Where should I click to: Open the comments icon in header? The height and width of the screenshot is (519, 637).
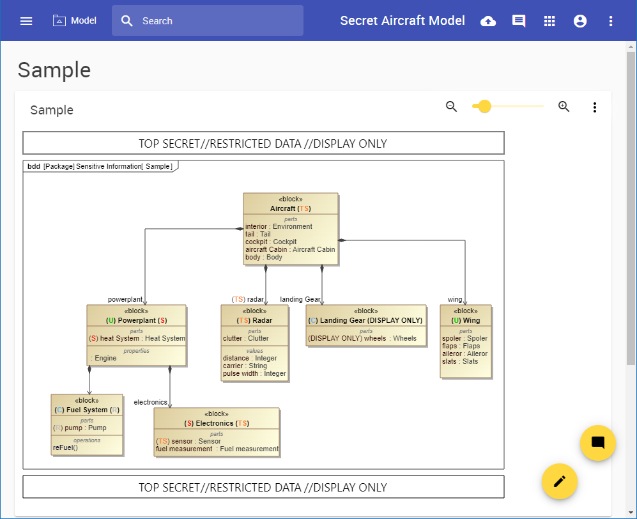tap(519, 21)
